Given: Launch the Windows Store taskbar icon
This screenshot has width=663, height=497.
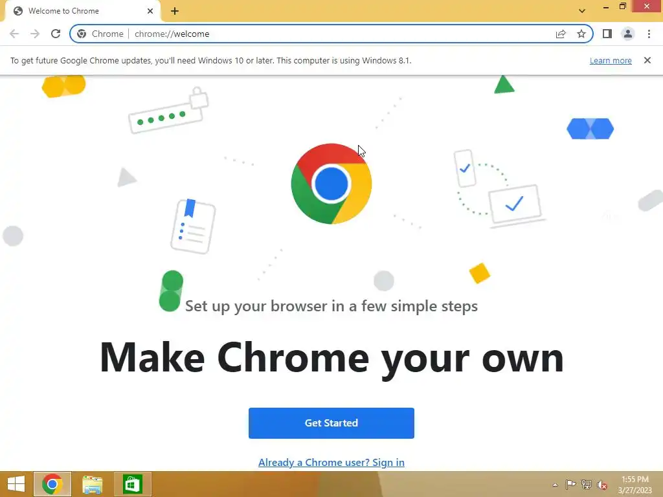Looking at the screenshot, I should 132,484.
